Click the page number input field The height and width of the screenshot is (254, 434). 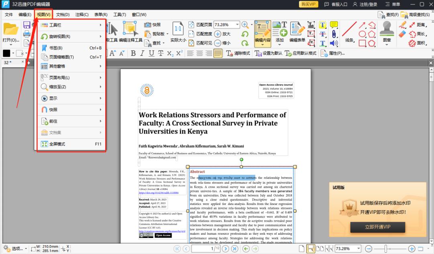206,249
